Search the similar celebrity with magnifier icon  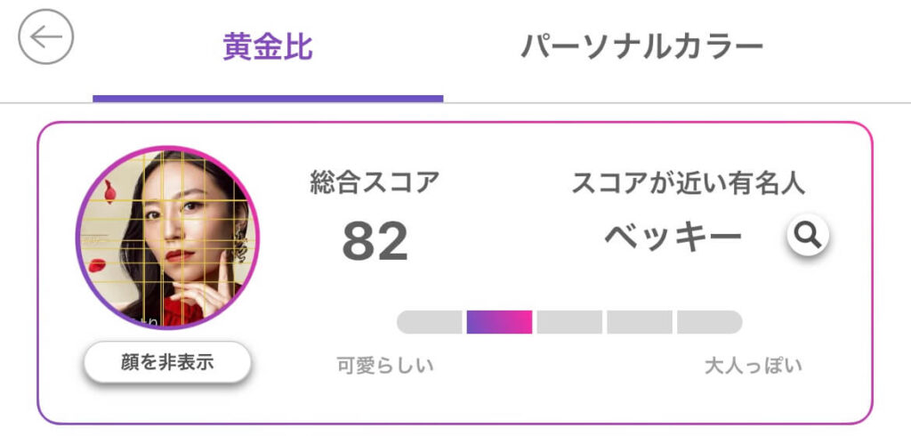[808, 235]
